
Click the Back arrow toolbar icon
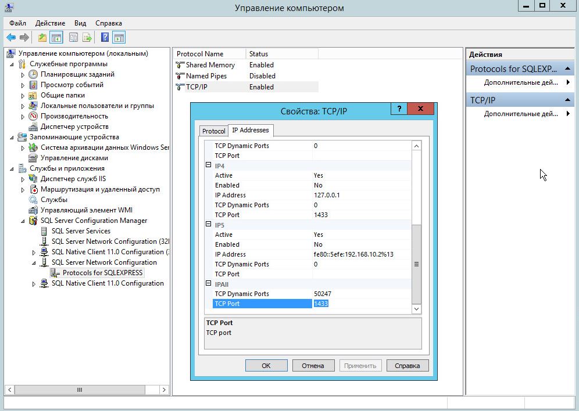point(11,37)
